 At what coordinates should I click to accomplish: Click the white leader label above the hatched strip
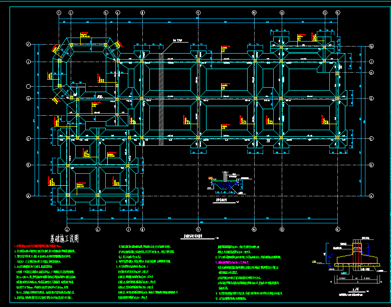click(x=177, y=40)
